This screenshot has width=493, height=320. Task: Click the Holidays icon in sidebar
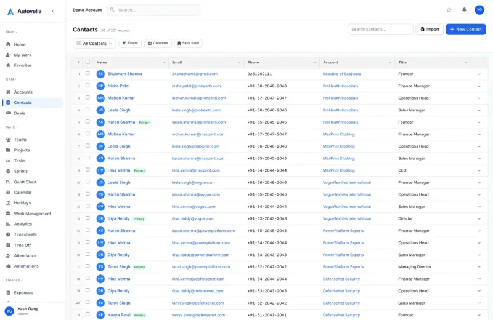[8, 203]
